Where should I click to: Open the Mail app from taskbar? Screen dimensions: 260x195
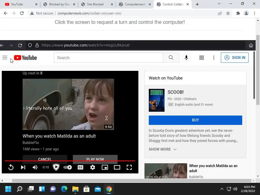(98, 189)
